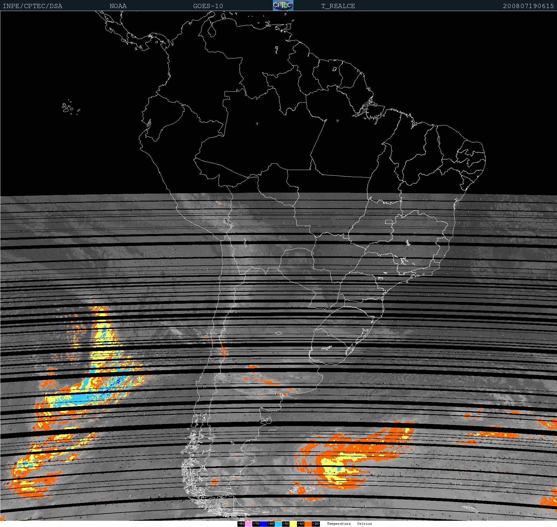Screen dimensions: 557x527
Task: Select the light blue legend swatch
Action: point(278,524)
